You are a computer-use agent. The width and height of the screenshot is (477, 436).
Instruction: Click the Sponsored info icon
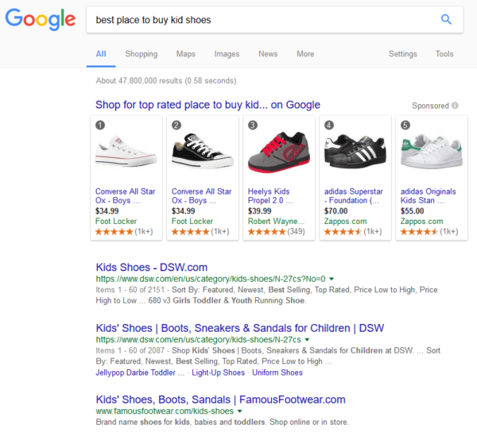[455, 106]
